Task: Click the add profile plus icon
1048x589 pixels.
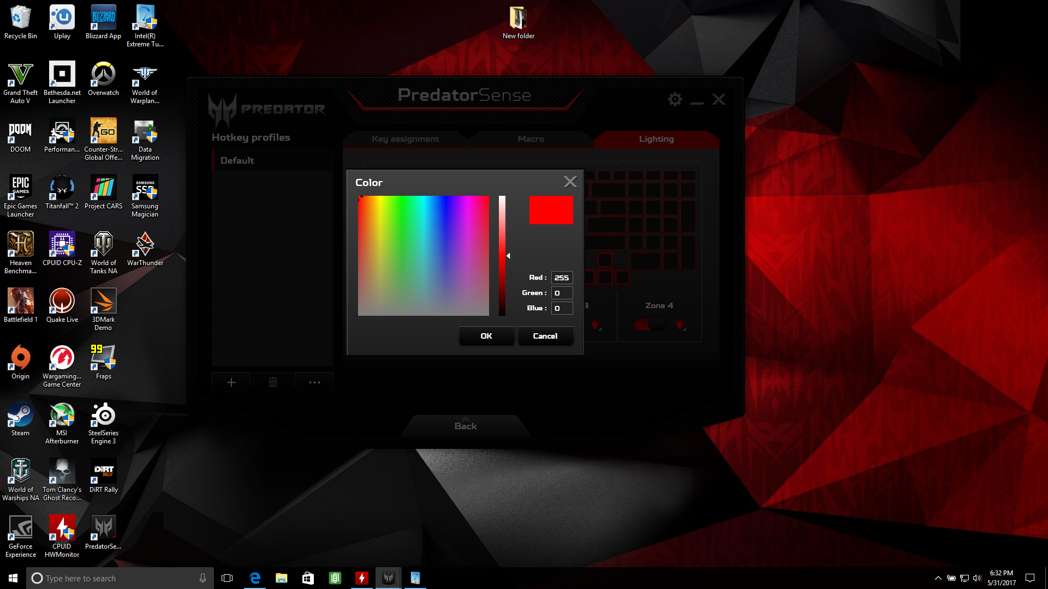Action: pyautogui.click(x=231, y=381)
